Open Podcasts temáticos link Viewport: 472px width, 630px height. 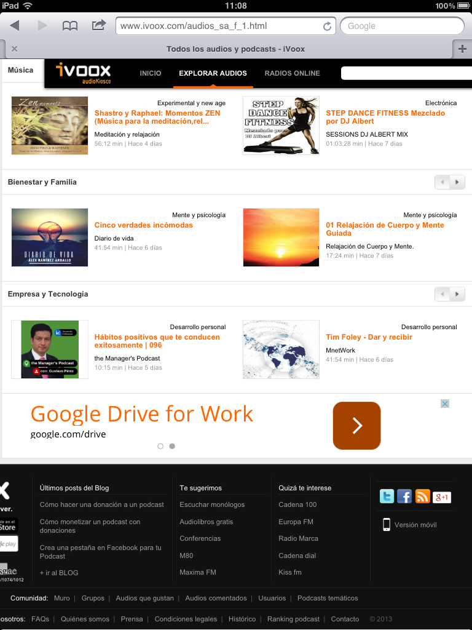point(328,598)
